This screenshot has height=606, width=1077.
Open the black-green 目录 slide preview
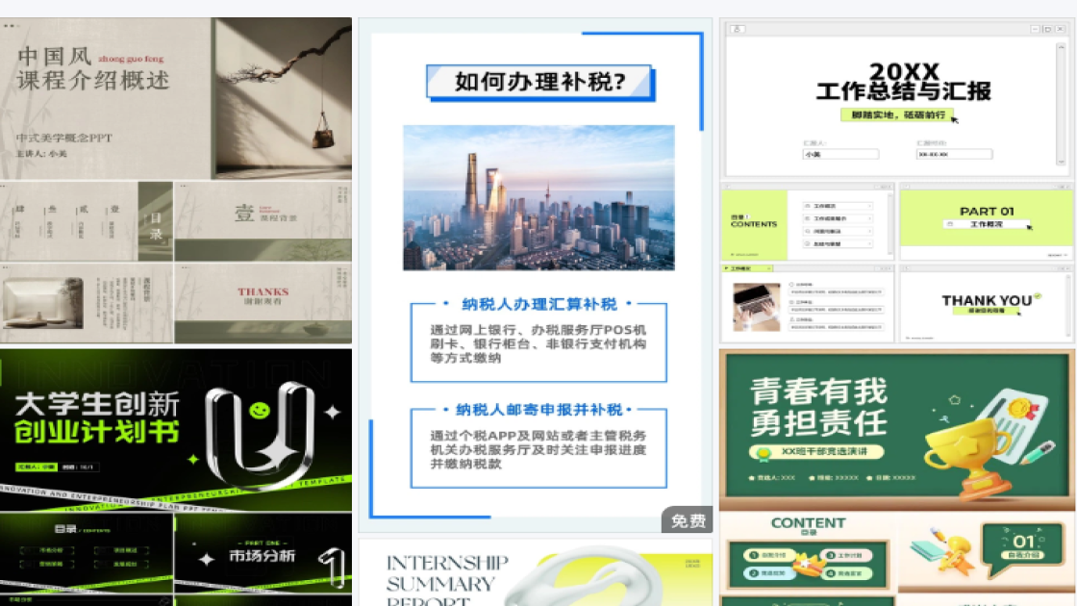click(87, 554)
